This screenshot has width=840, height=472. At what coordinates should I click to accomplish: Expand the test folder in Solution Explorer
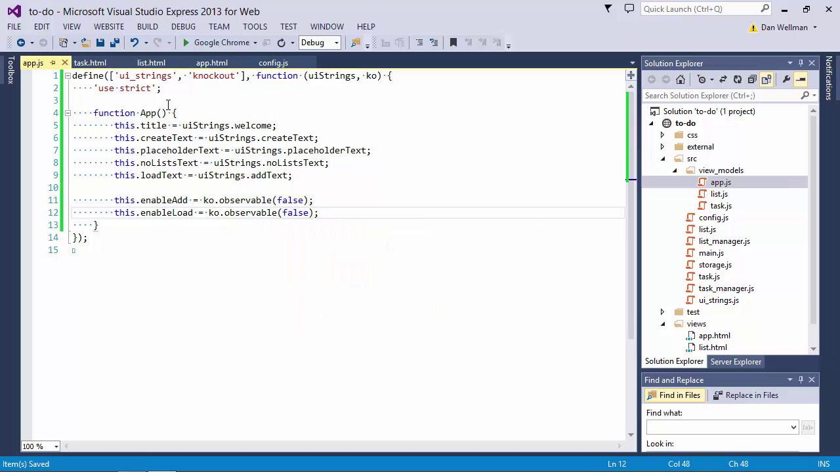[x=662, y=312]
